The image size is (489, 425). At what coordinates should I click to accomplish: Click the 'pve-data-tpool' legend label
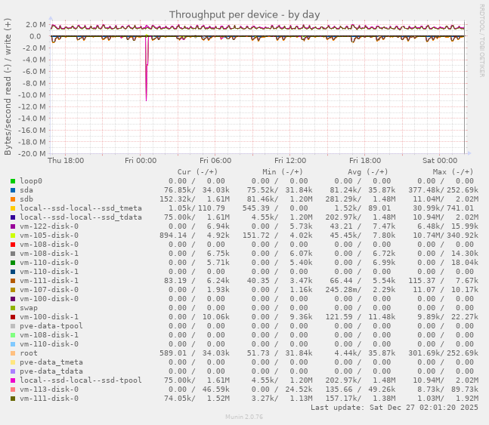[51, 326]
